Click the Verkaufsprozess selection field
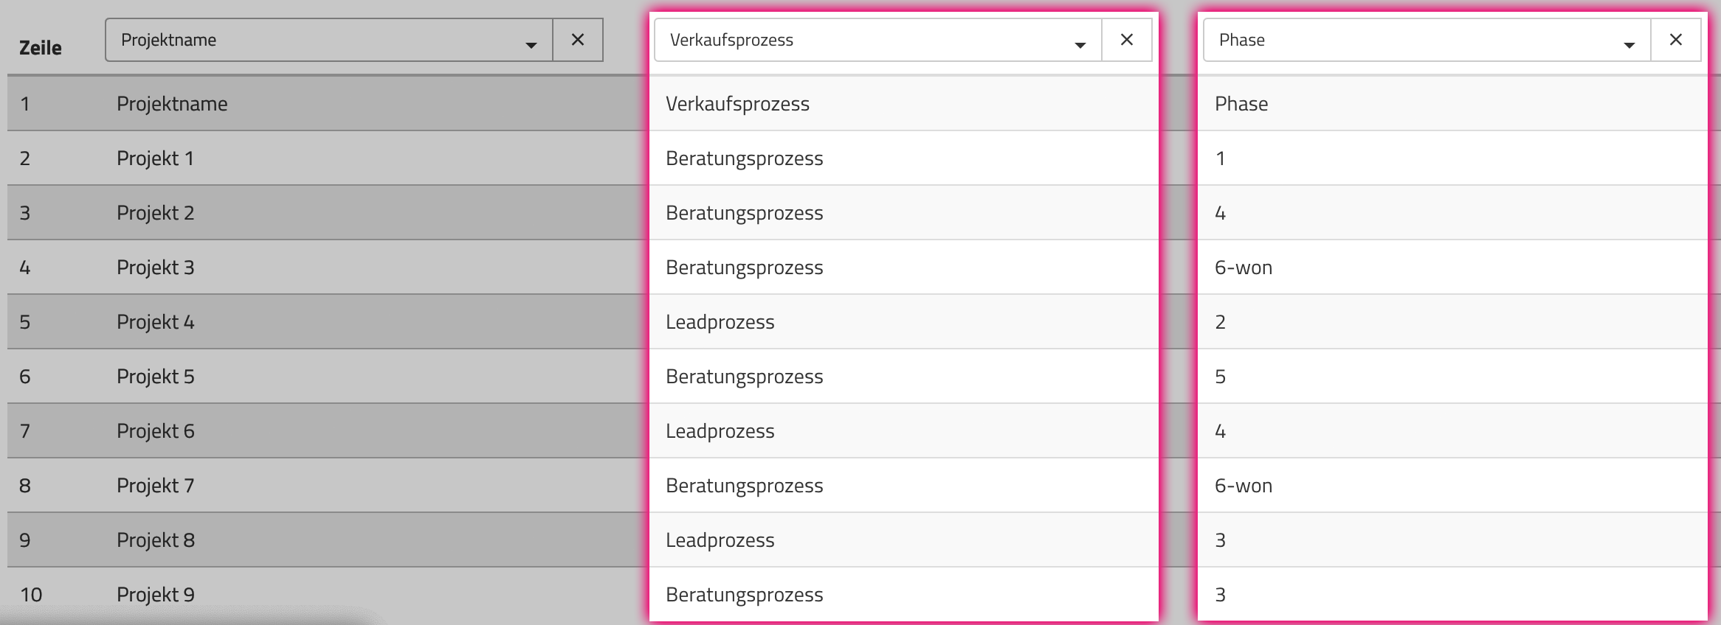1721x625 pixels. point(878,40)
